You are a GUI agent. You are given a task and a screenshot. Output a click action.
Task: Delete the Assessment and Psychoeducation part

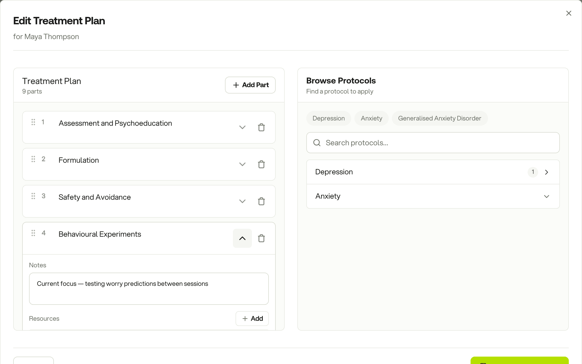coord(261,127)
